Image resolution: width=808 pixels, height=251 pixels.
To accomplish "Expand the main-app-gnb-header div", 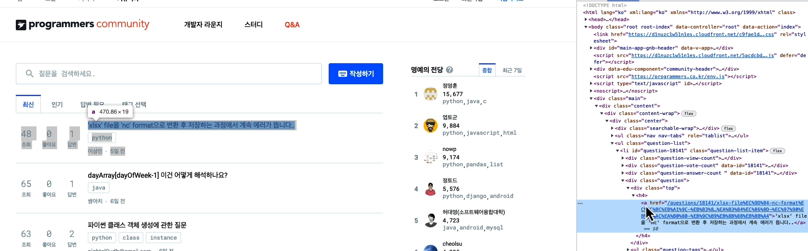I will [591, 48].
